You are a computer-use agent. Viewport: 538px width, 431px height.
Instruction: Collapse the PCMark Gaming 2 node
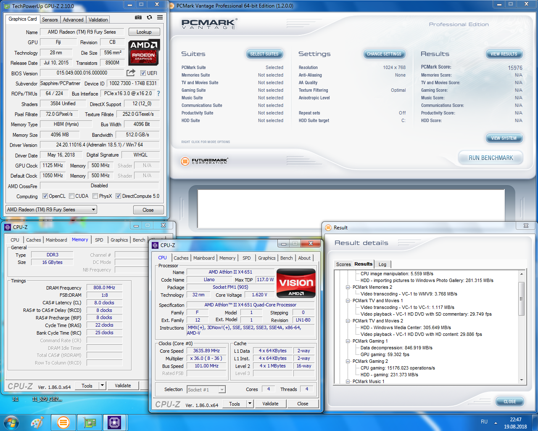348,361
